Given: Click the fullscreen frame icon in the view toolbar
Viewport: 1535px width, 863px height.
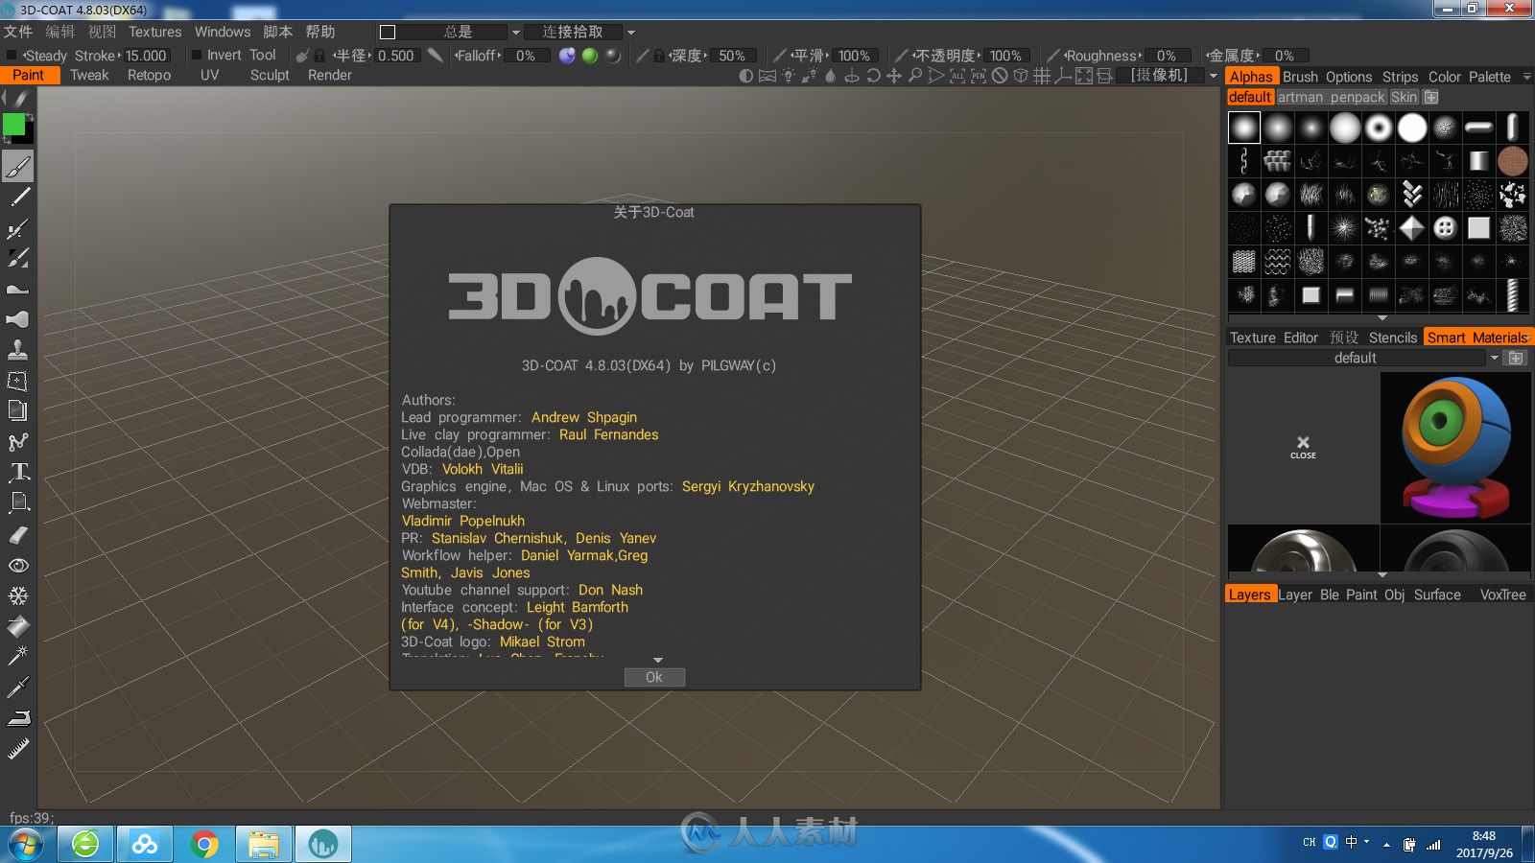Looking at the screenshot, I should pos(1084,76).
